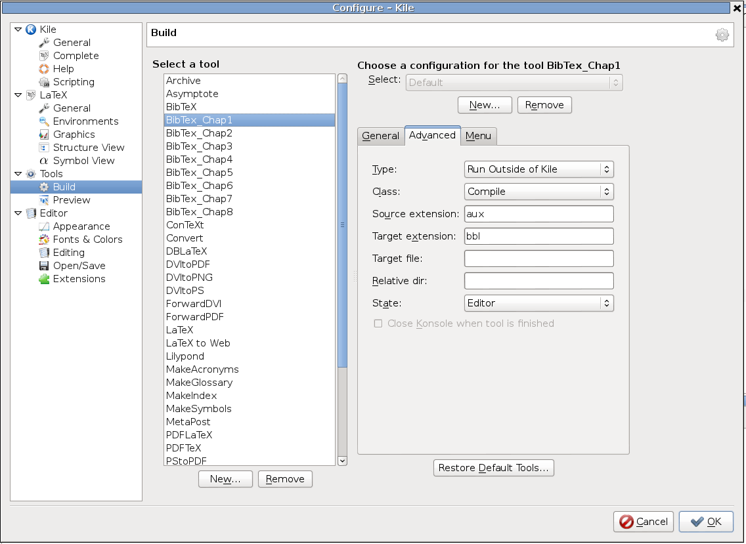Image resolution: width=746 pixels, height=544 pixels.
Task: Collapse the Kile tree section
Action: tap(18, 30)
